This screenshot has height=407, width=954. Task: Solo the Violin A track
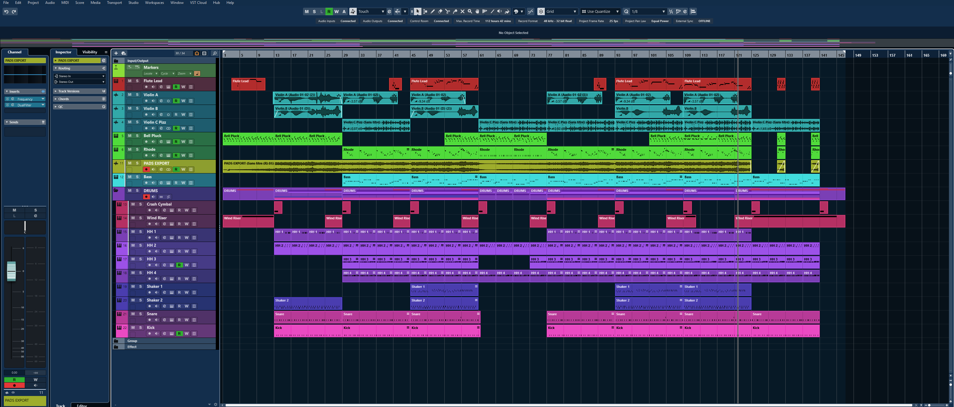coord(137,95)
